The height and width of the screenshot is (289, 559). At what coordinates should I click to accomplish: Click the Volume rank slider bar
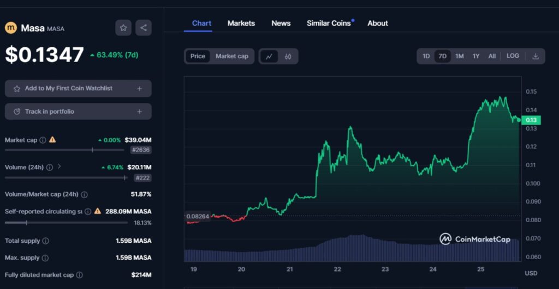[x=66, y=178]
